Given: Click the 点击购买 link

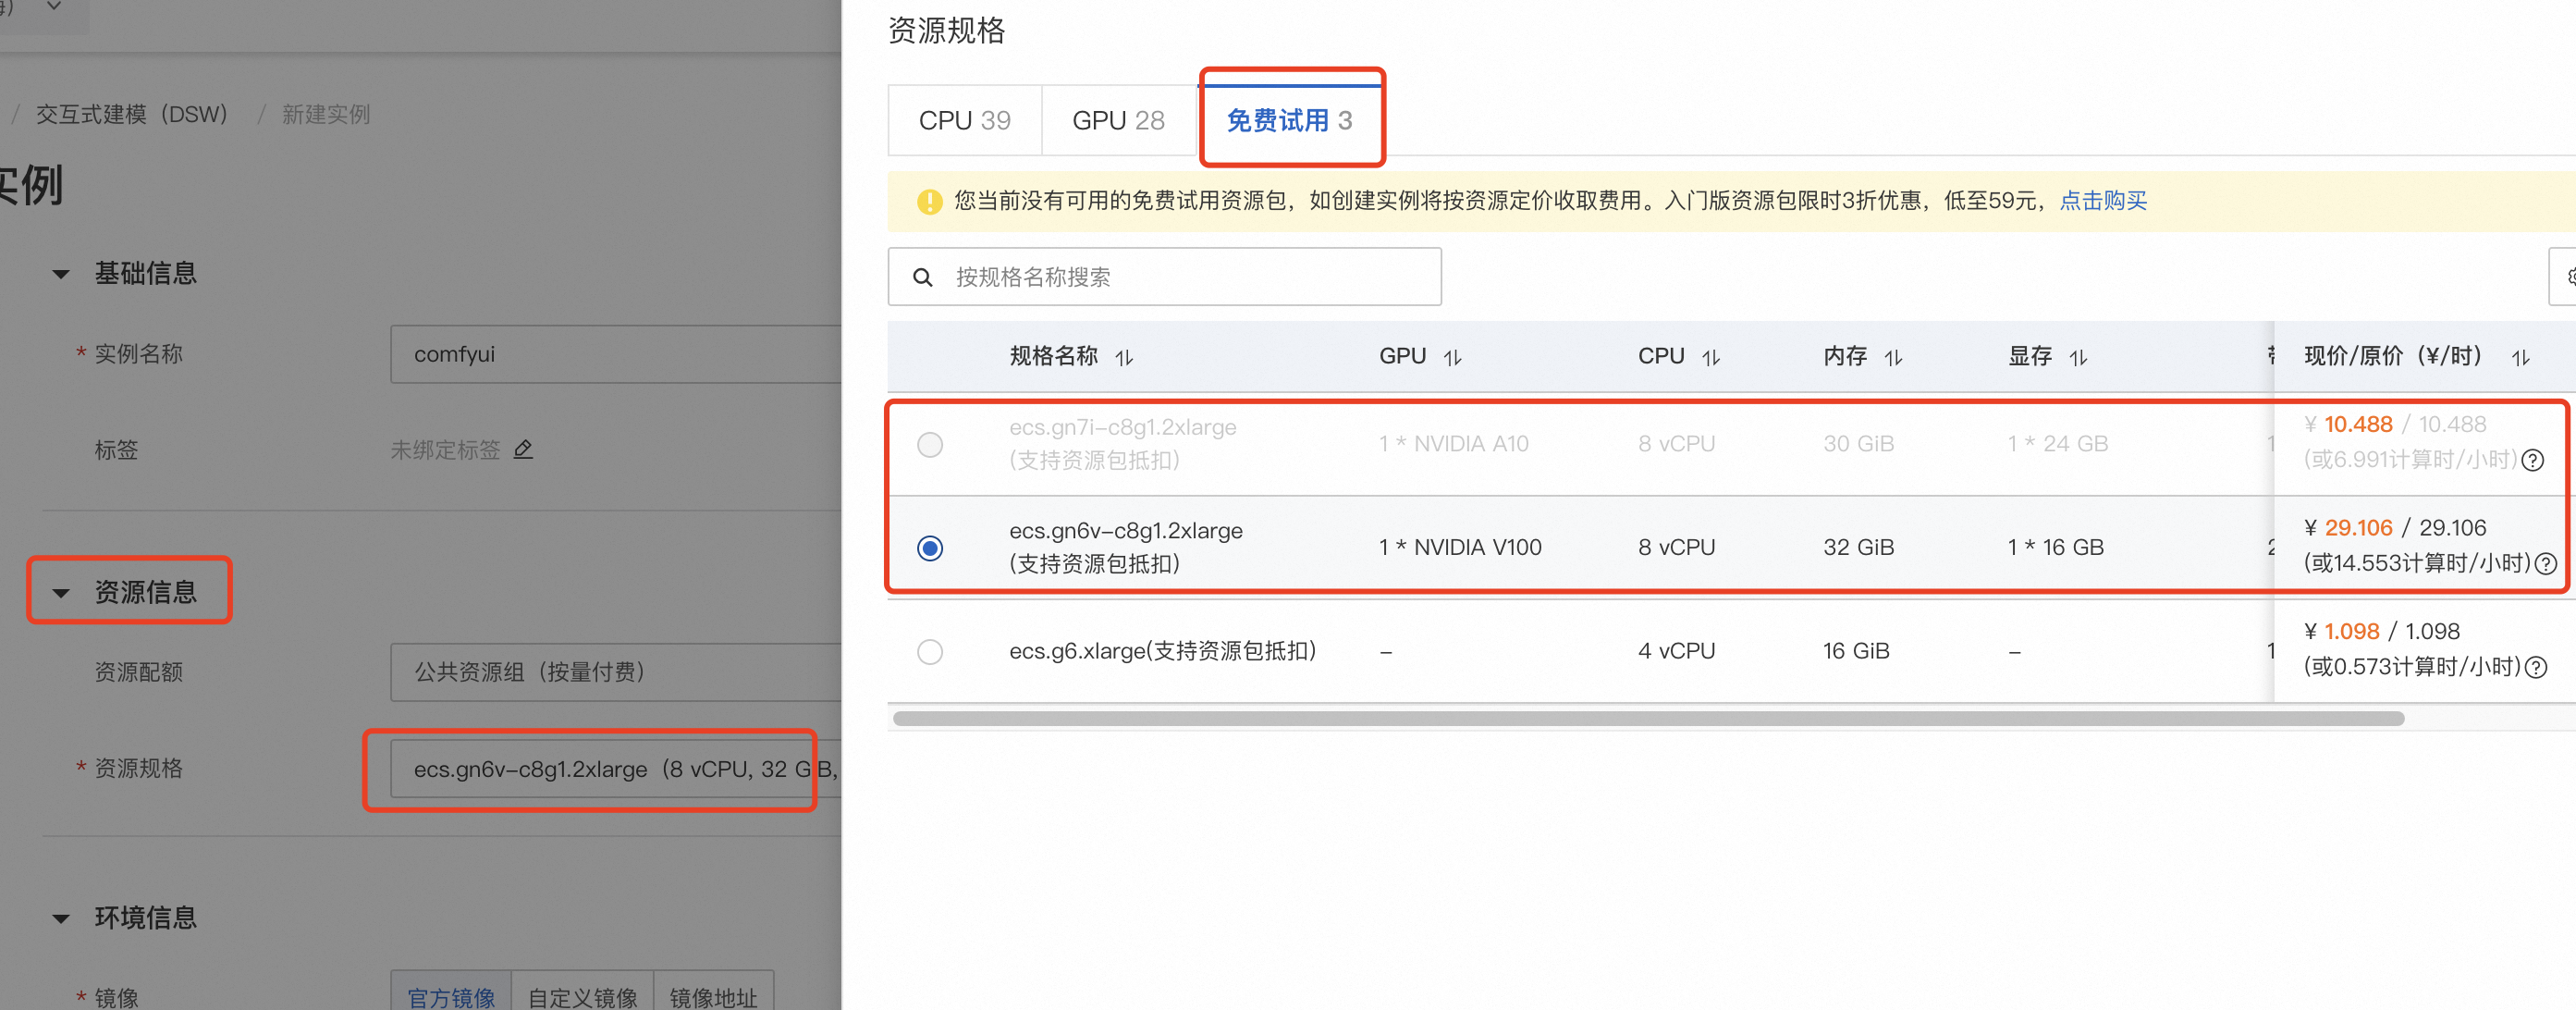Looking at the screenshot, I should click(x=2103, y=201).
